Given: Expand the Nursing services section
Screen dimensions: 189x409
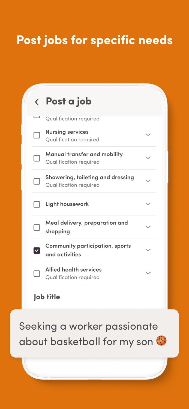Looking at the screenshot, I should click(x=148, y=134).
